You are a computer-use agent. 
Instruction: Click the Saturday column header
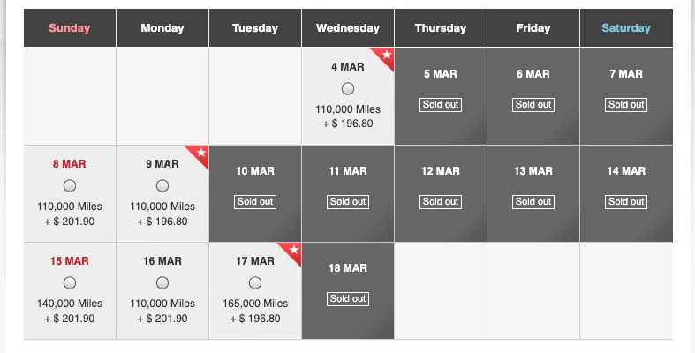pos(626,28)
